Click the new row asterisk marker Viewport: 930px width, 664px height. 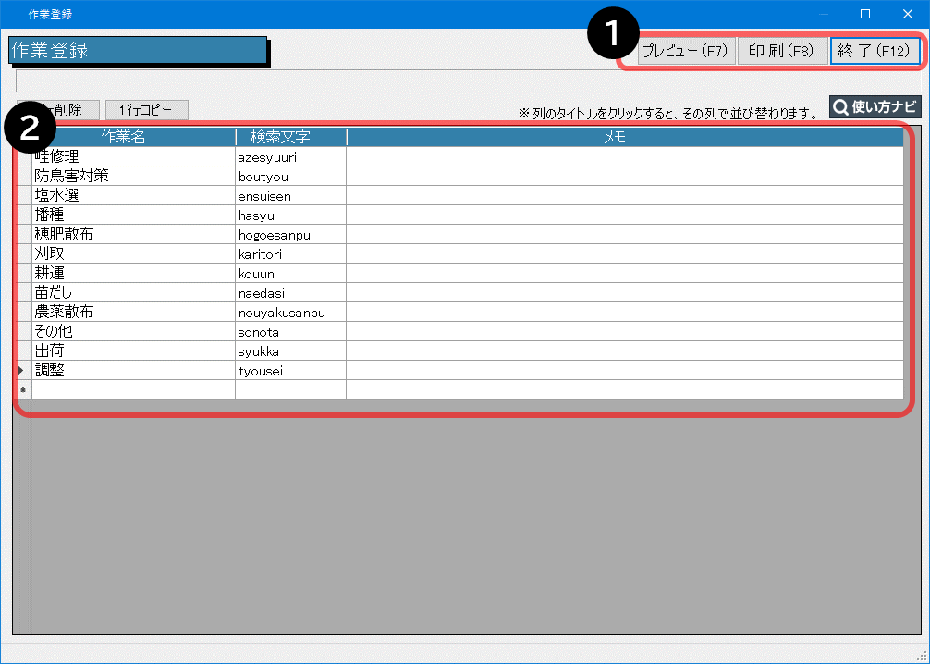click(23, 390)
